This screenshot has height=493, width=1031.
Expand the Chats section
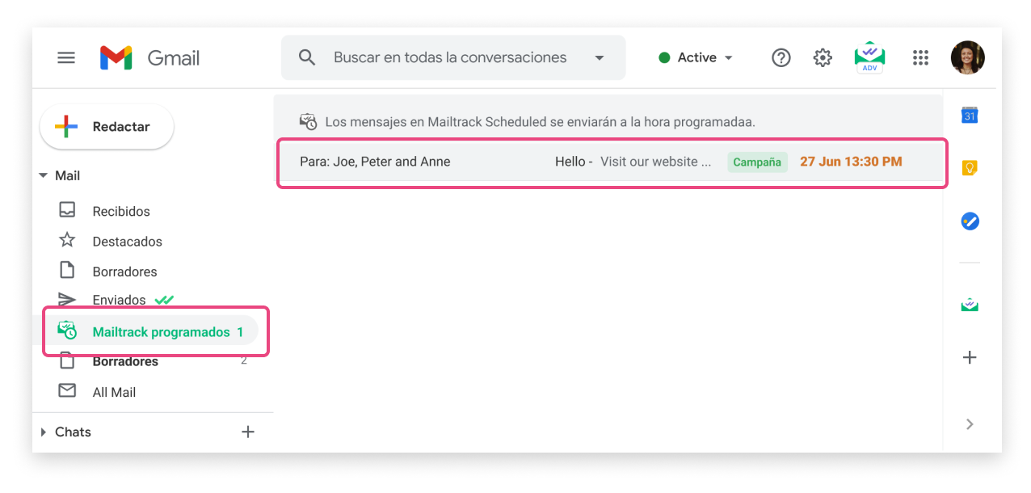point(44,432)
